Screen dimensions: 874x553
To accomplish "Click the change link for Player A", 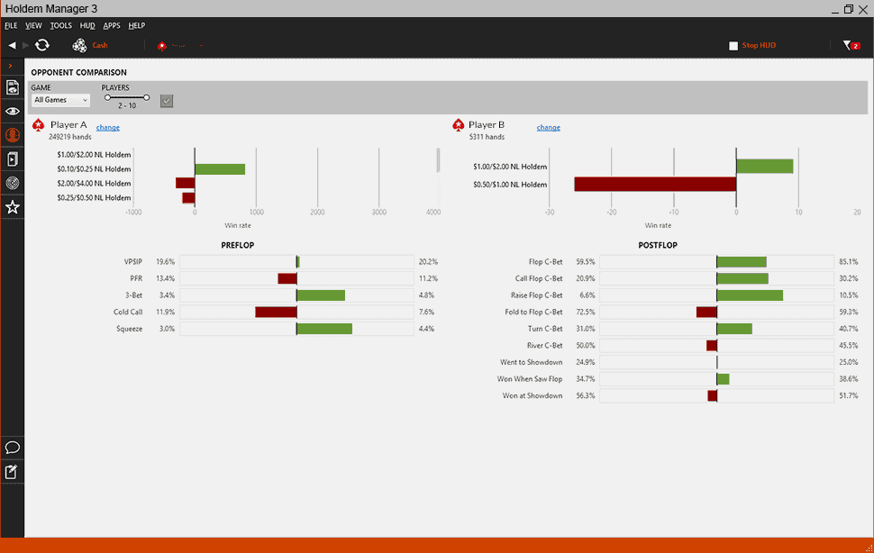I will click(108, 128).
